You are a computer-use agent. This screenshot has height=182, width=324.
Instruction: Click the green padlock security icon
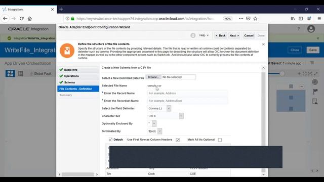72,19
